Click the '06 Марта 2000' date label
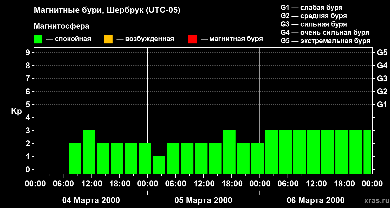390x208 pixels. pyautogui.click(x=316, y=200)
